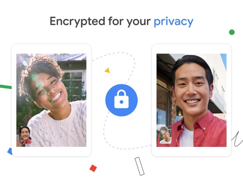Select the red square confetti shape
This screenshot has width=243, height=182.
point(93,168)
